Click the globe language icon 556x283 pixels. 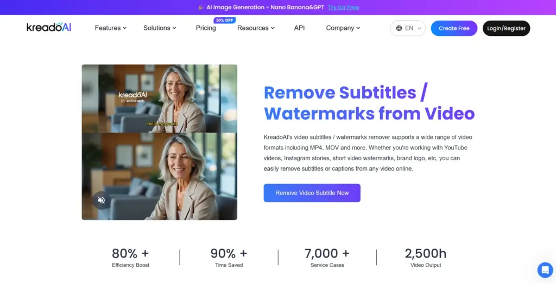(x=399, y=28)
